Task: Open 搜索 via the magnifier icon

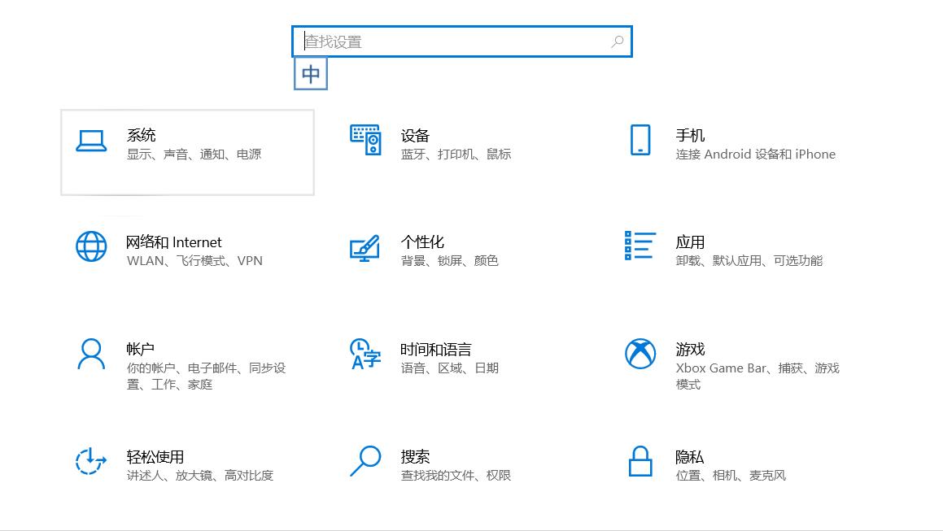Action: click(x=367, y=462)
